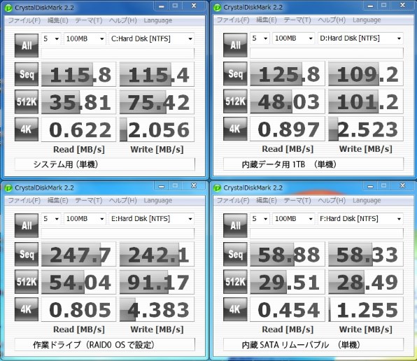Click Seq read result 247.7
The image size is (417, 361).
pyautogui.click(x=79, y=255)
